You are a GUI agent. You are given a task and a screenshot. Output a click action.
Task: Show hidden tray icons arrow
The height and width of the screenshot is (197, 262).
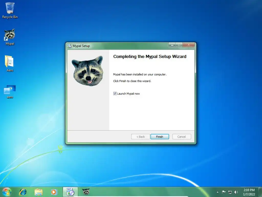[x=217, y=192]
